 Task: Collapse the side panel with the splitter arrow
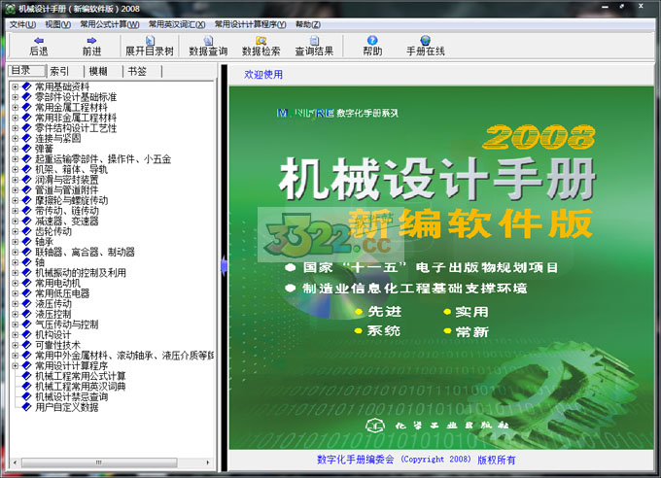click(x=224, y=266)
